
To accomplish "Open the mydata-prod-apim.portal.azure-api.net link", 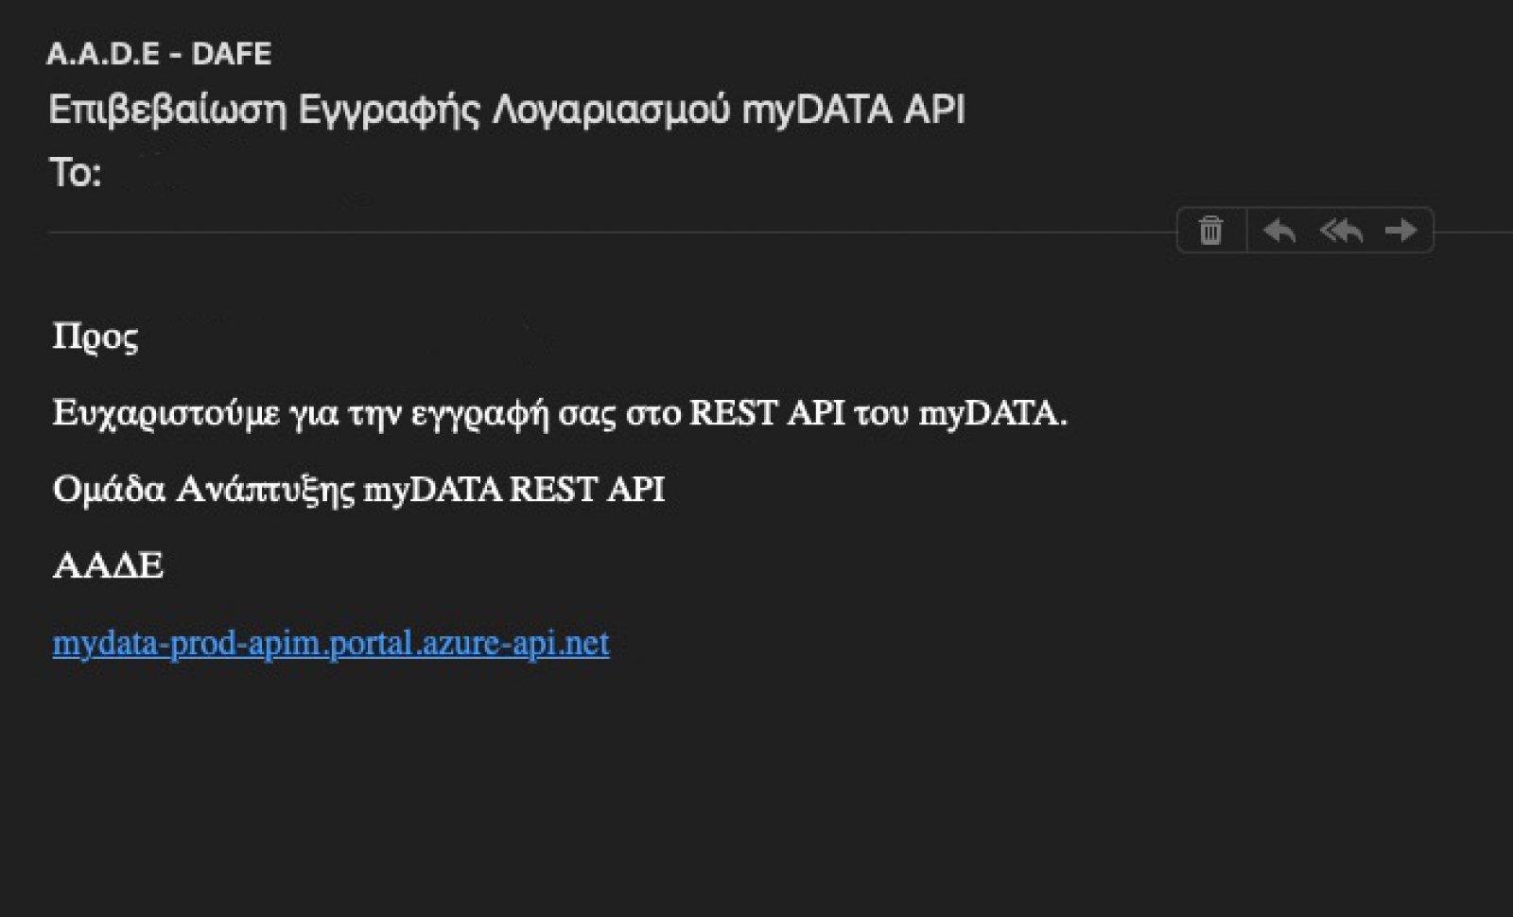I will 331,643.
